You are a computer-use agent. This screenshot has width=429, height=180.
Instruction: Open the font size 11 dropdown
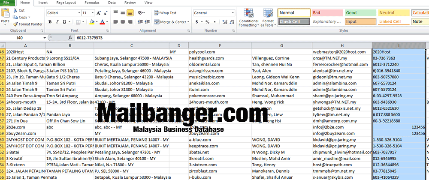[x=93, y=13]
